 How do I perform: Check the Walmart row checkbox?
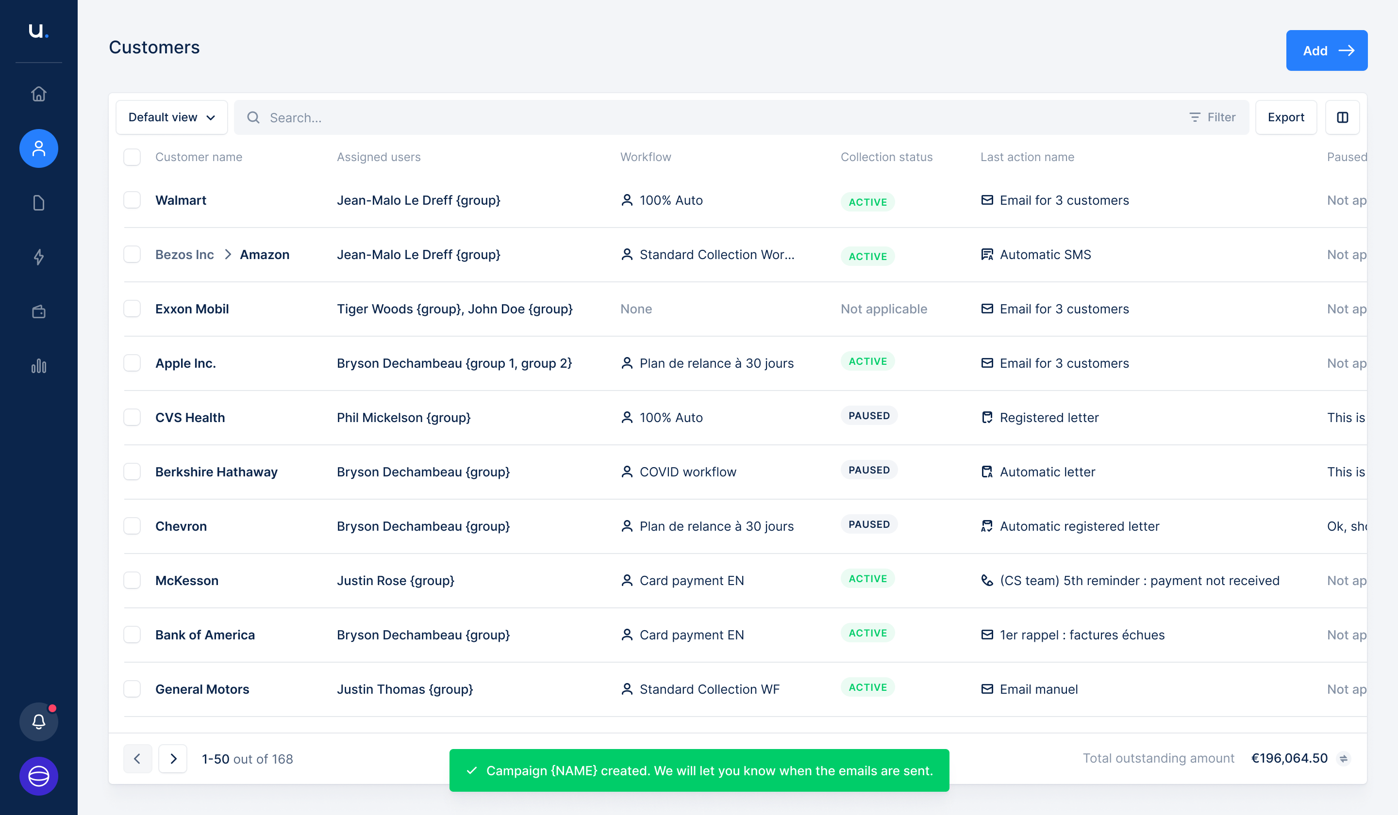132,200
